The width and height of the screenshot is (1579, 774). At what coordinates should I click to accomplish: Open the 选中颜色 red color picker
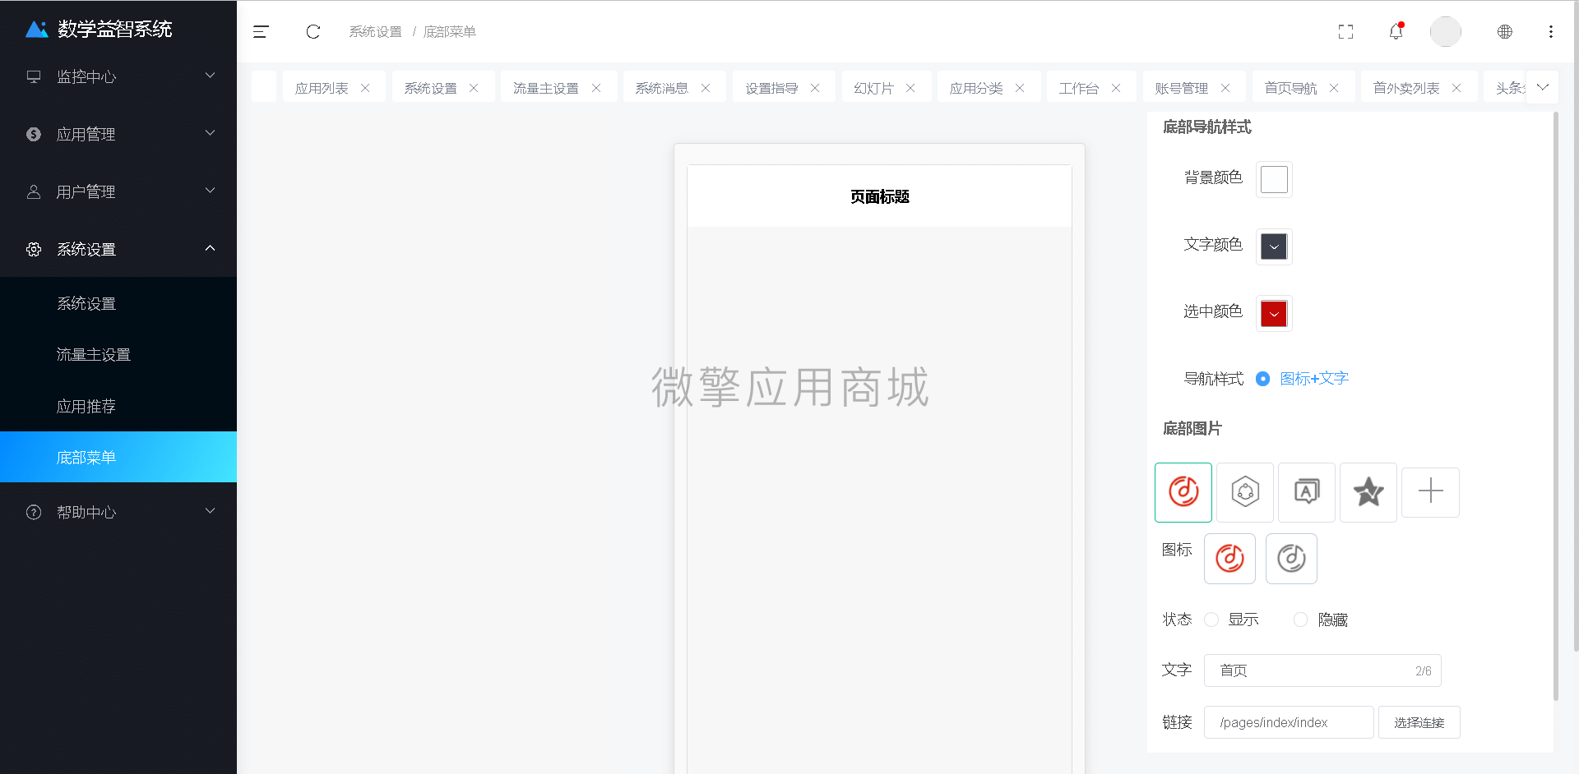1274,313
